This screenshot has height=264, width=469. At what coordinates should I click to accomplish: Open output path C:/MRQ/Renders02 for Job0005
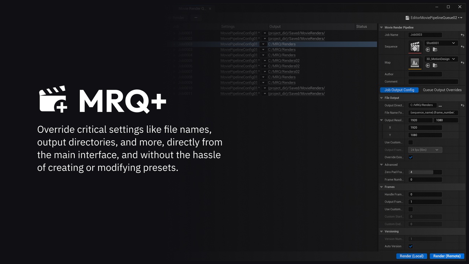tap(284, 60)
